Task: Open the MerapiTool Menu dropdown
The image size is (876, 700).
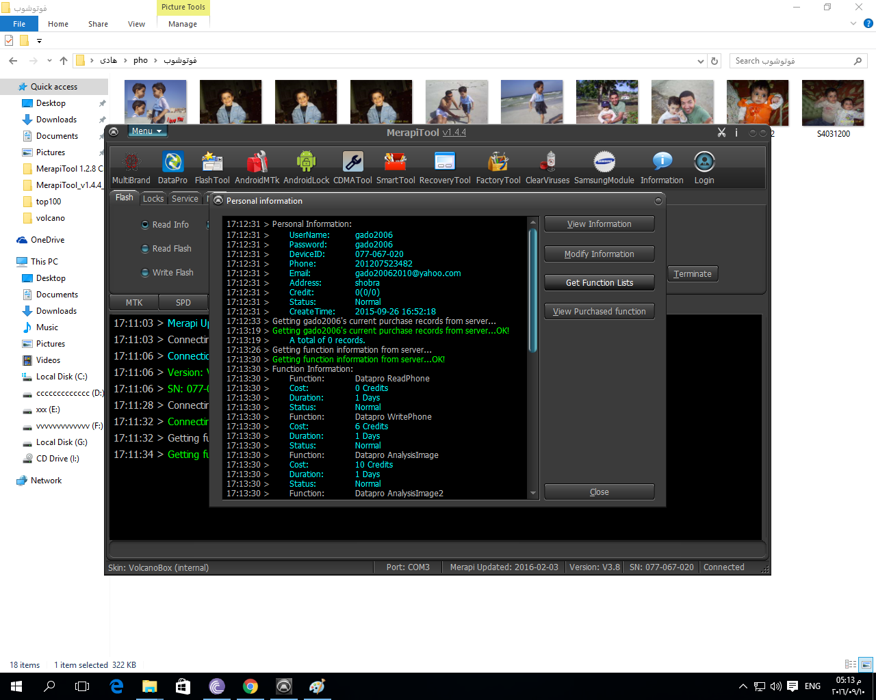Action: pos(146,131)
